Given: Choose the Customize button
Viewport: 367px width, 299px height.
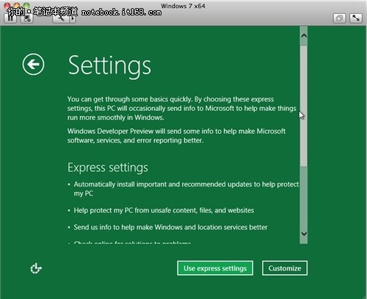Looking at the screenshot, I should (285, 268).
